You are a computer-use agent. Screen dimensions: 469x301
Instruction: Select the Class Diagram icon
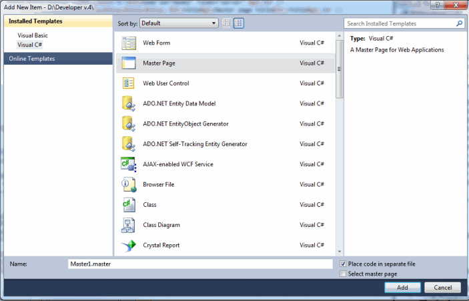[x=128, y=225]
